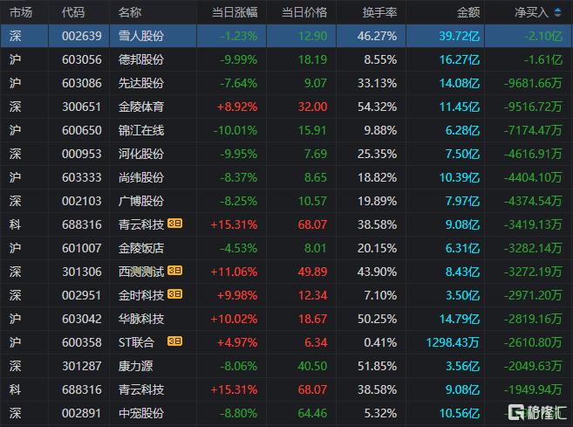Click stock code 002103
The height and width of the screenshot is (427, 573).
pyautogui.click(x=81, y=201)
